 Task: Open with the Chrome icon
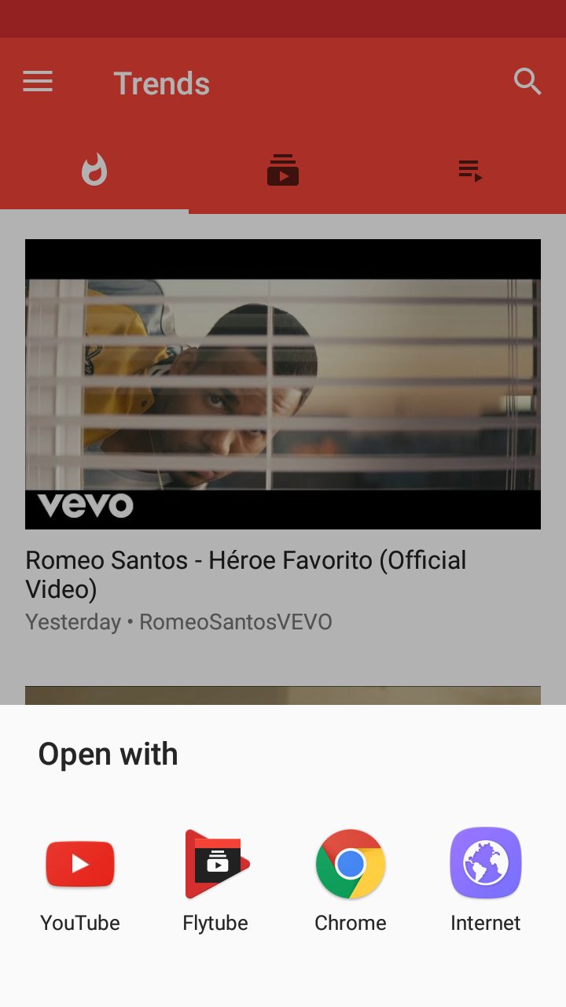pyautogui.click(x=351, y=864)
